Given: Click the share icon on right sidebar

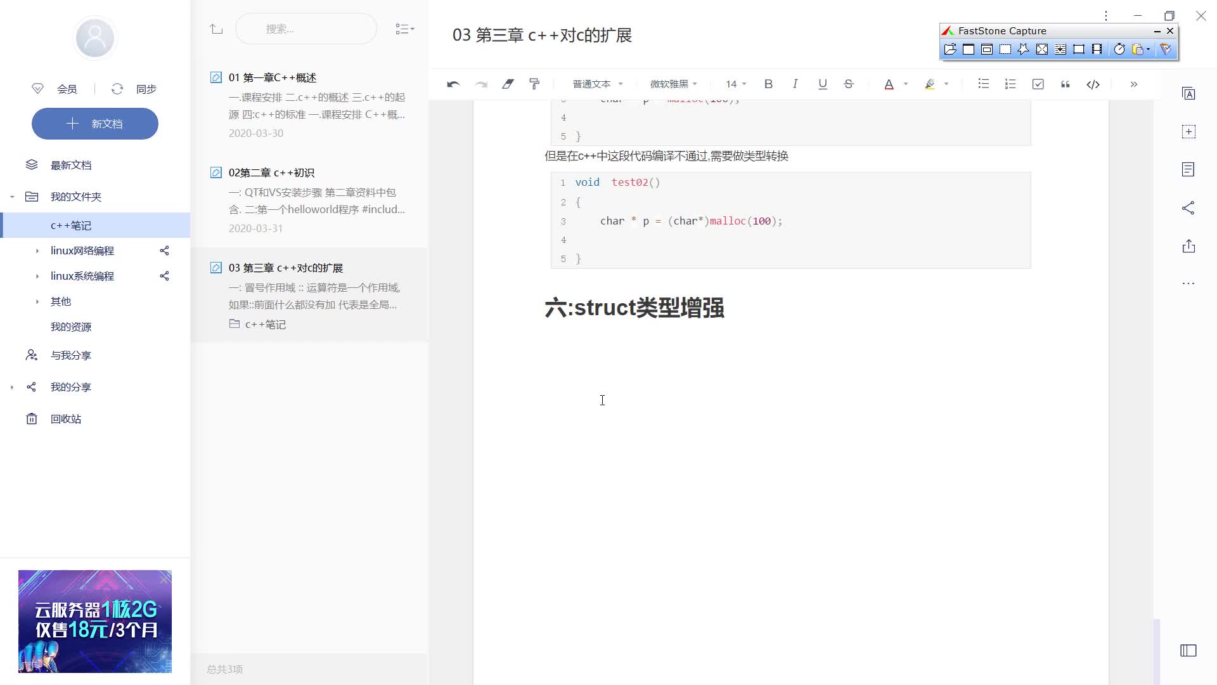Looking at the screenshot, I should click(x=1188, y=207).
